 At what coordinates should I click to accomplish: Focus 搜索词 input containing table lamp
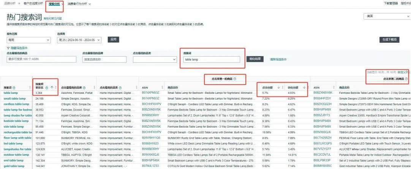click(x=212, y=60)
